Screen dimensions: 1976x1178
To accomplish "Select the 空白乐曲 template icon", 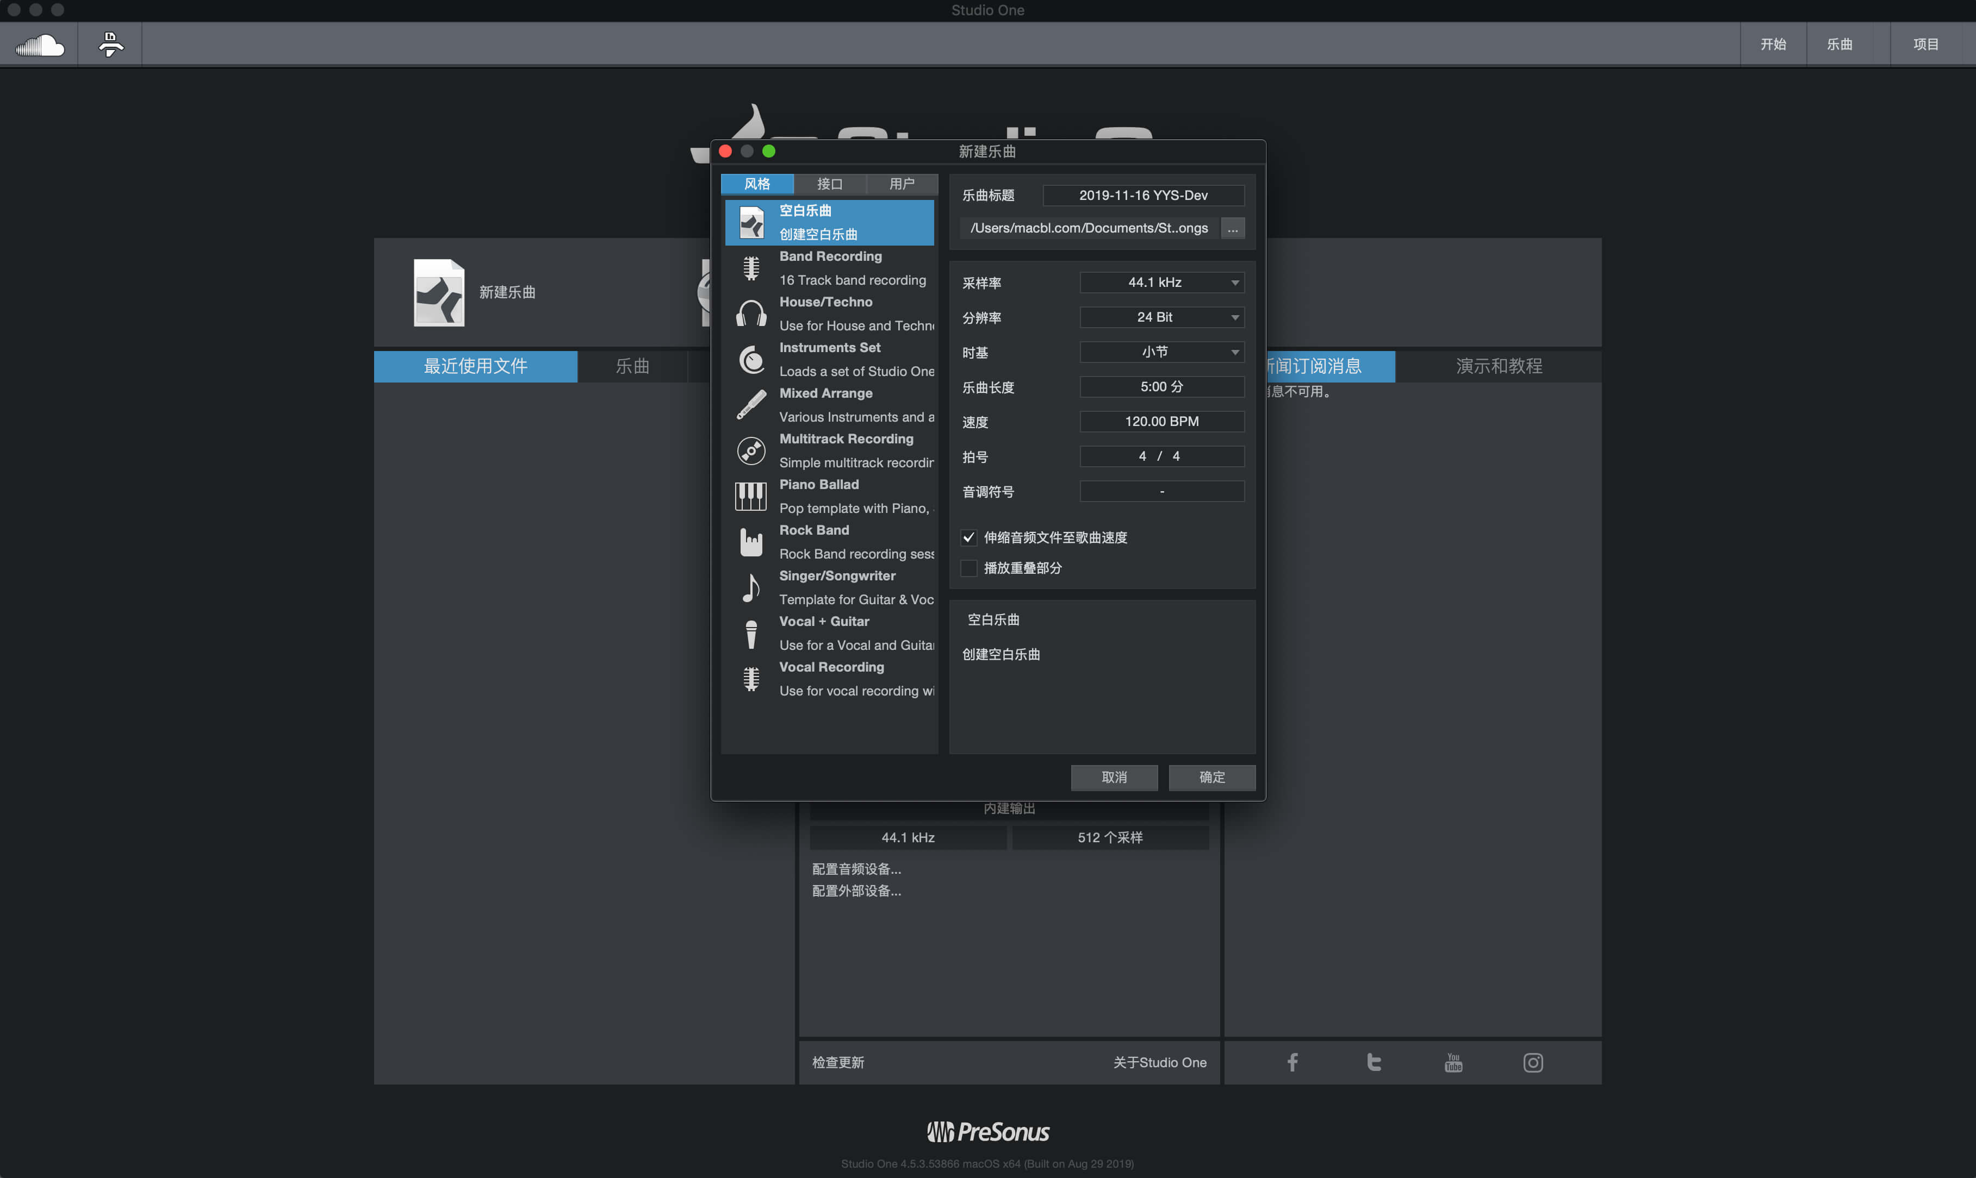I will [x=750, y=222].
